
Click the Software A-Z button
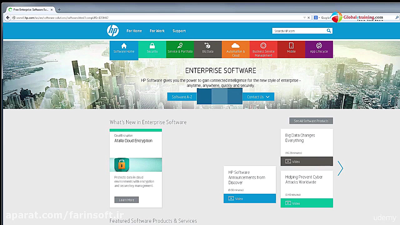pos(182,97)
